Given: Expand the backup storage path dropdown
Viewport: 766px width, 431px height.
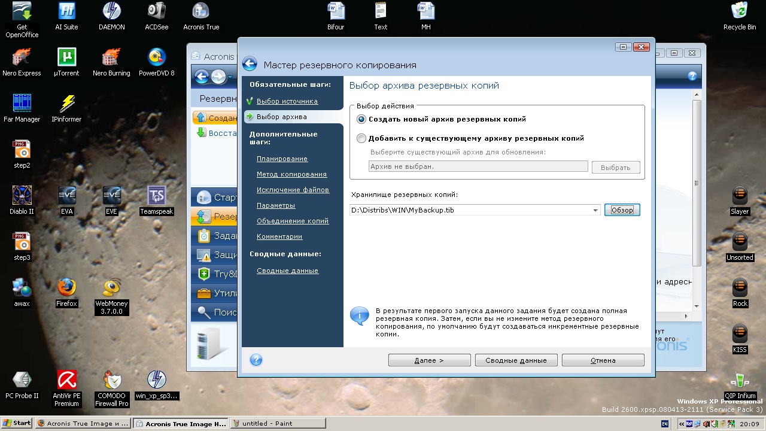Looking at the screenshot, I should [x=595, y=210].
